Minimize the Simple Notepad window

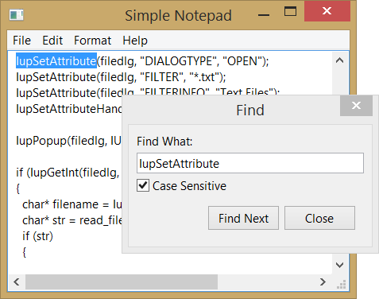tap(264, 15)
